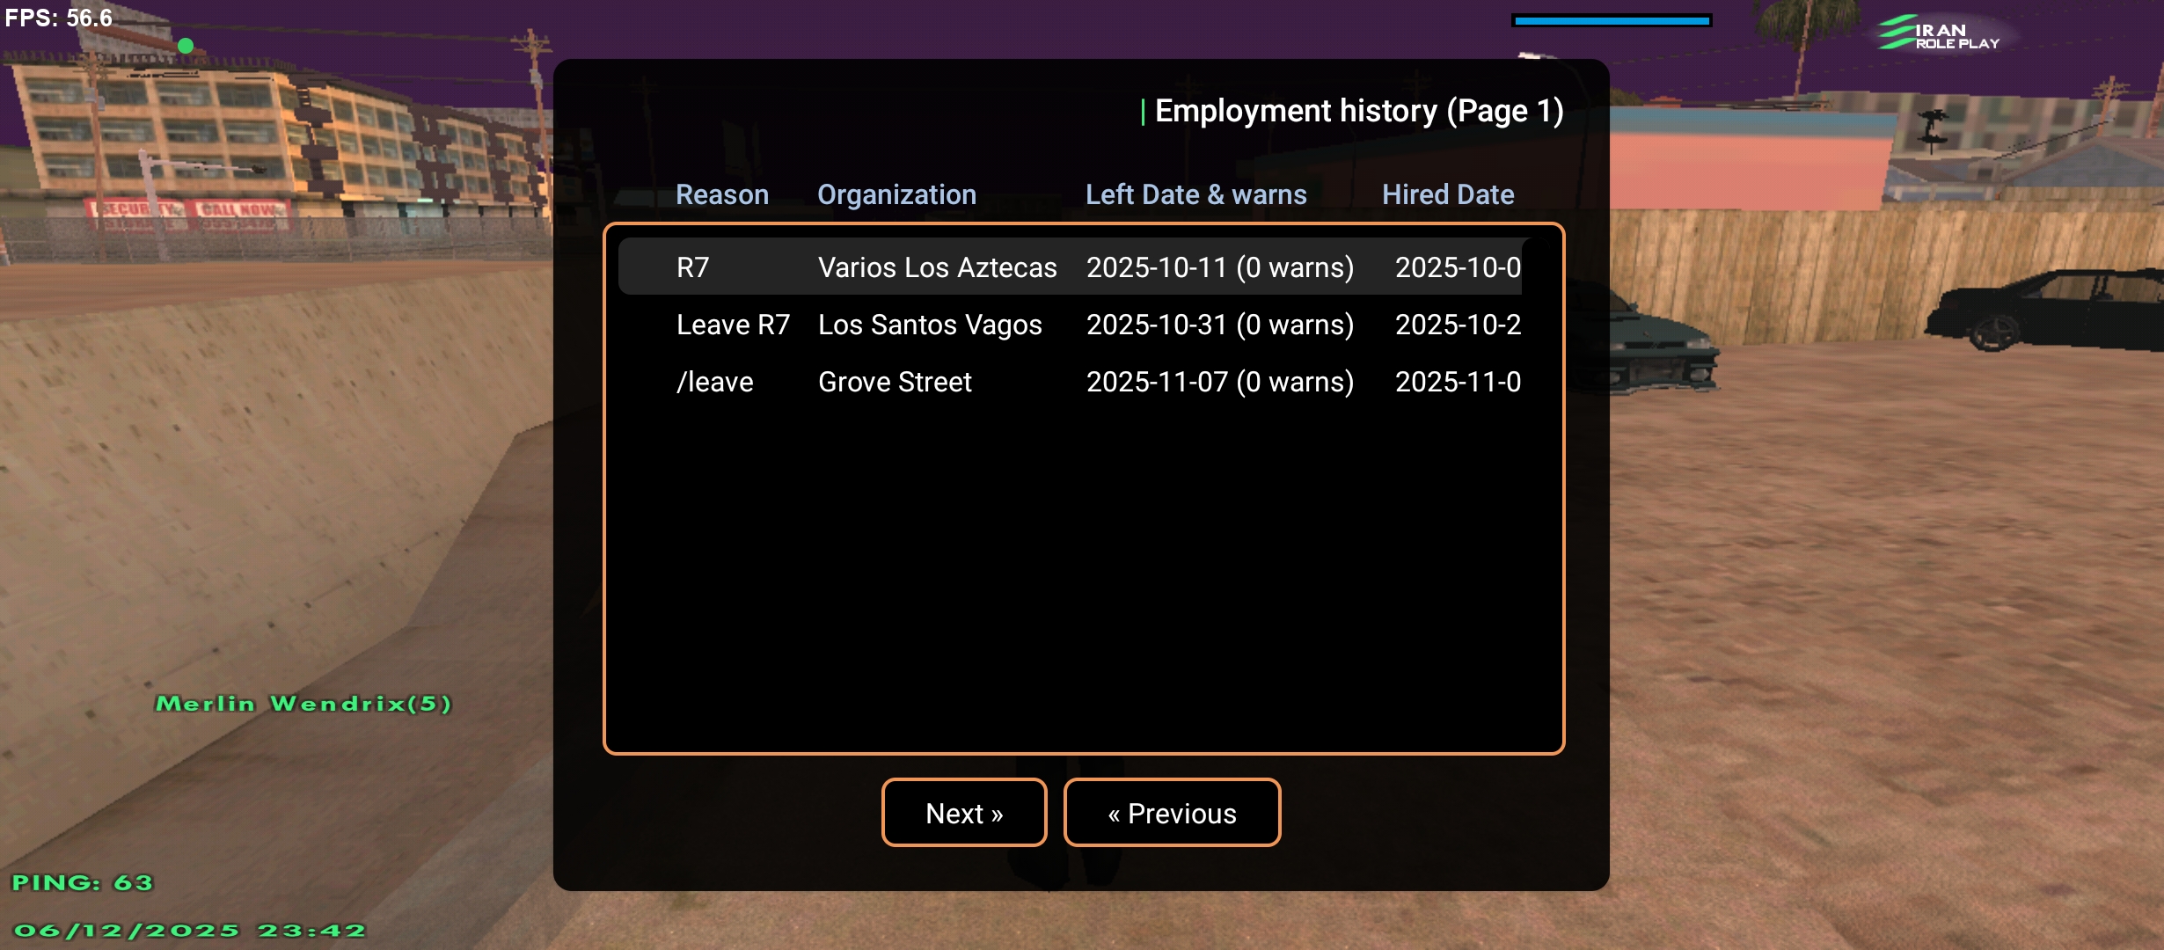Select the Grove Street history row
Screen dimensions: 2164x950
[x=895, y=382]
